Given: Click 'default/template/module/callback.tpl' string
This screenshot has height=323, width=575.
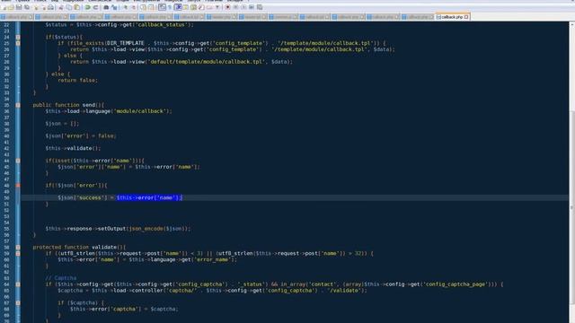Looking at the screenshot, I should [206, 62].
